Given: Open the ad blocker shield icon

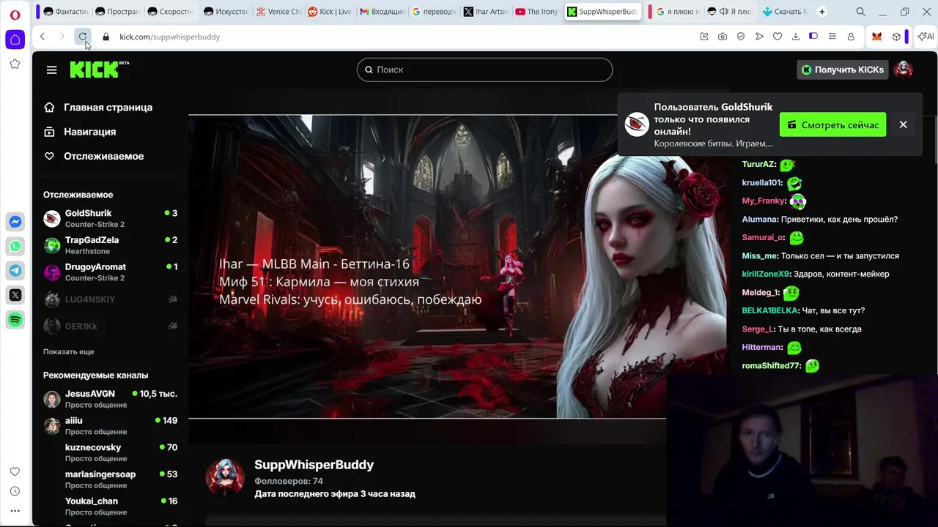Looking at the screenshot, I should tap(741, 37).
